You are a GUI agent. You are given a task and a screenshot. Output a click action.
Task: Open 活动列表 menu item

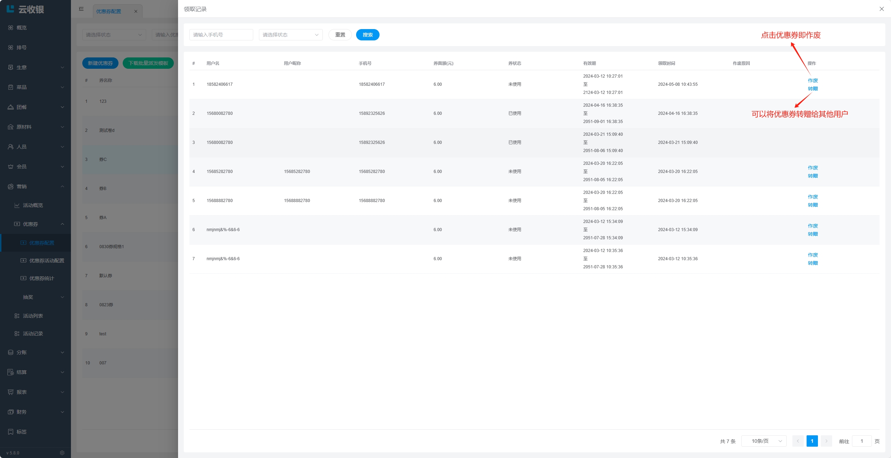33,316
